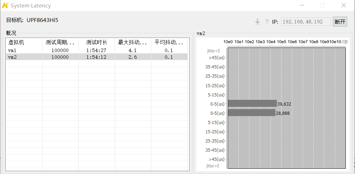Click the yellow K application icon

(x=5, y=6)
